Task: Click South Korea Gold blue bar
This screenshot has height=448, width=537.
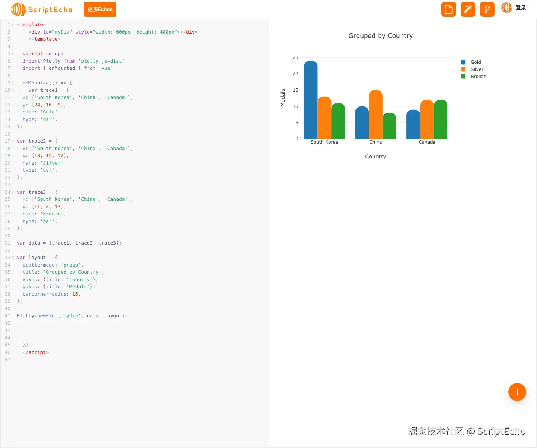Action: [x=311, y=100]
